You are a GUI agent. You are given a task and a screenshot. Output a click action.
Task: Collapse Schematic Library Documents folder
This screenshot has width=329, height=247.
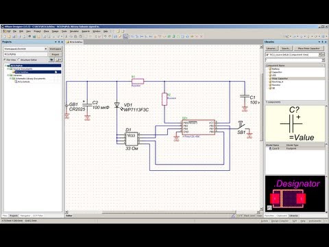(x=10, y=78)
